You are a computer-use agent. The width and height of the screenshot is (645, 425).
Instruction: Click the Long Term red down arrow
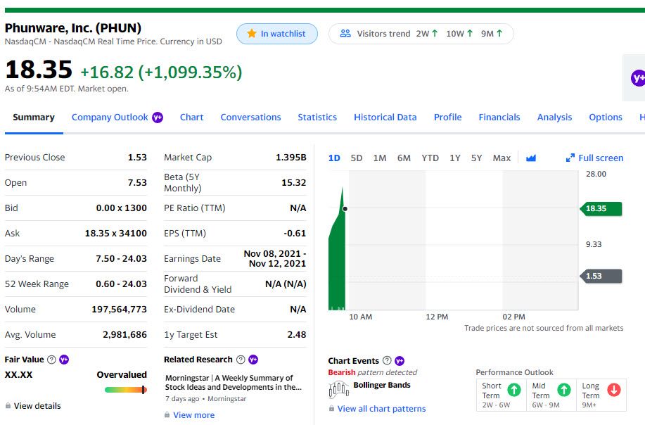(614, 390)
